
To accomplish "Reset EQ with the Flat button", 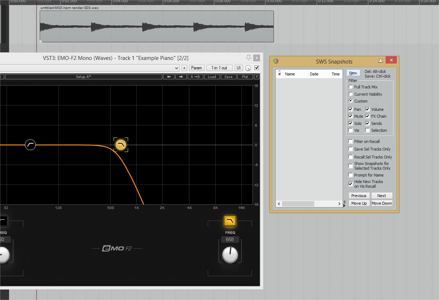I will [x=245, y=77].
